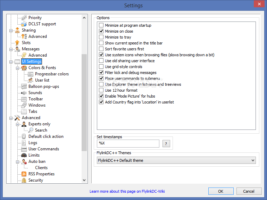Click the DCLST support folder icon
The height and width of the screenshot is (200, 267).
click(x=24, y=24)
